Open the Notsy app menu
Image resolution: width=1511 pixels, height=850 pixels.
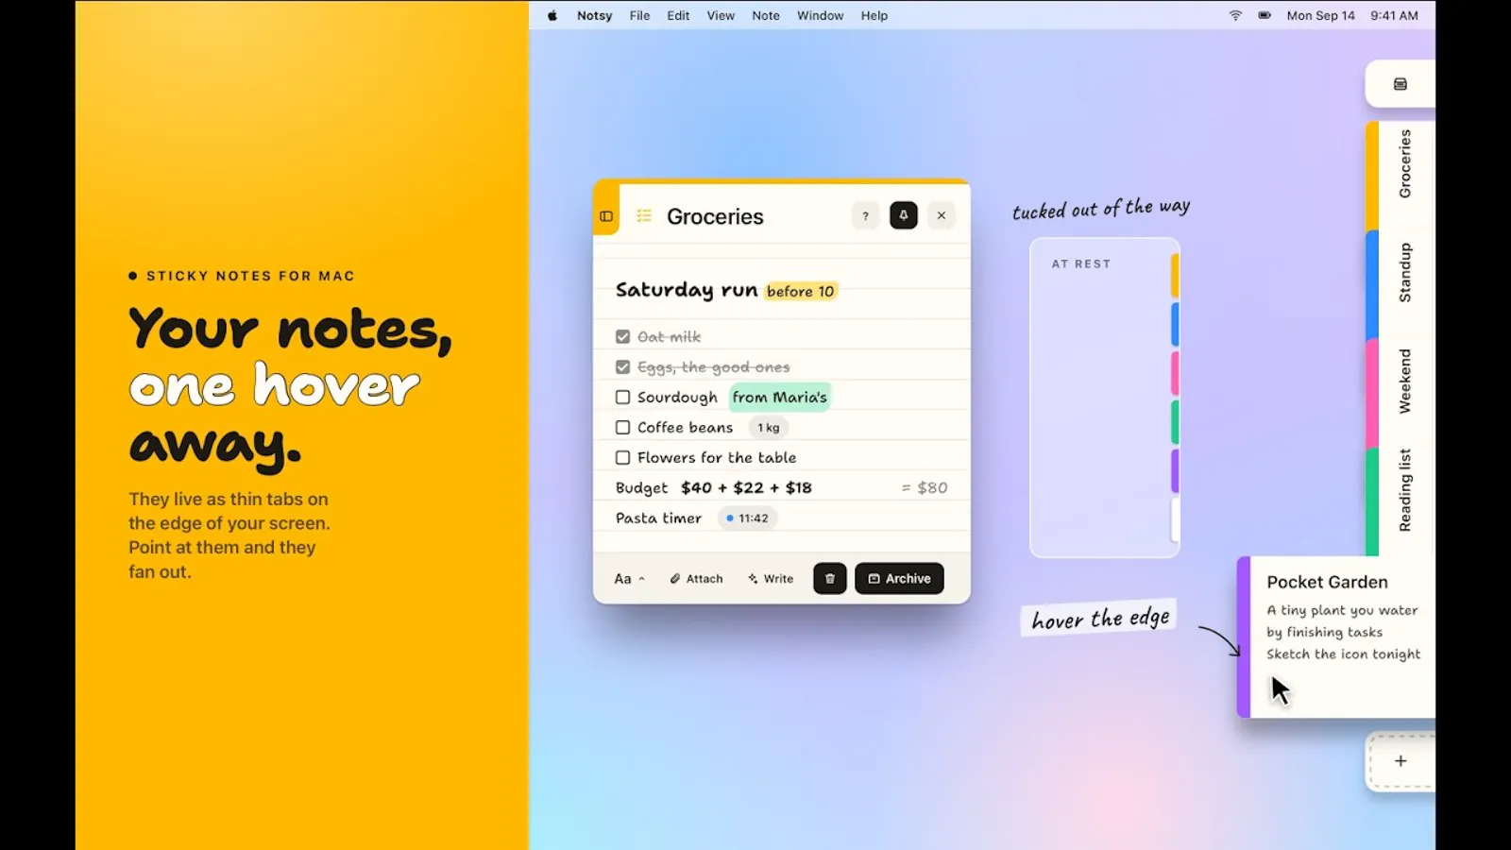click(x=594, y=15)
